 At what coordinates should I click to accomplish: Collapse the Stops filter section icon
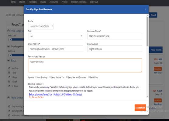[x=9, y=60]
